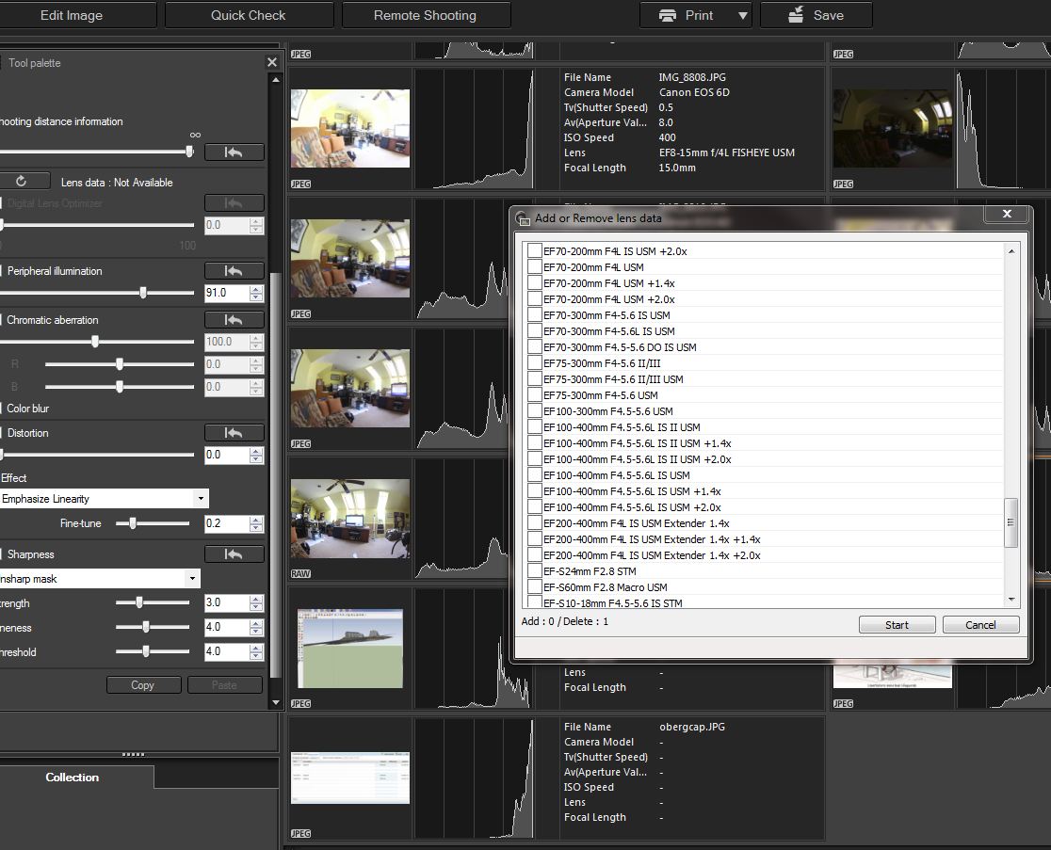Tick checkbox for EF100-400mm F4.5-5.6L IS USM
This screenshot has height=850, width=1051.
(x=535, y=475)
